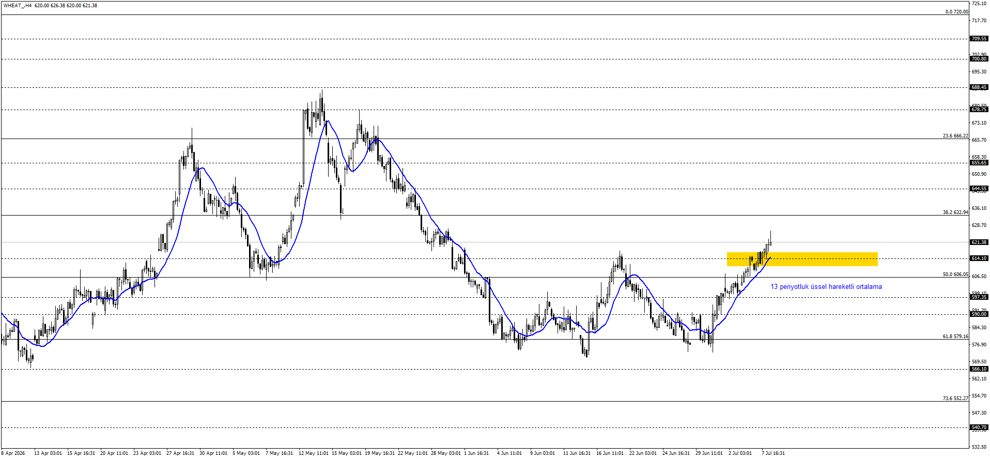Click the 576.90 price axis value
The height and width of the screenshot is (459, 990).
(x=979, y=345)
